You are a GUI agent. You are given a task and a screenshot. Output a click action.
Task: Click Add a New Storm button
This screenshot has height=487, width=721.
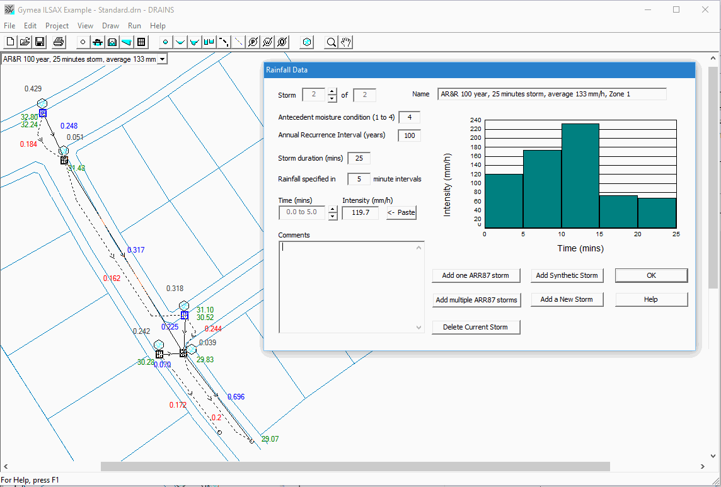coord(567,299)
